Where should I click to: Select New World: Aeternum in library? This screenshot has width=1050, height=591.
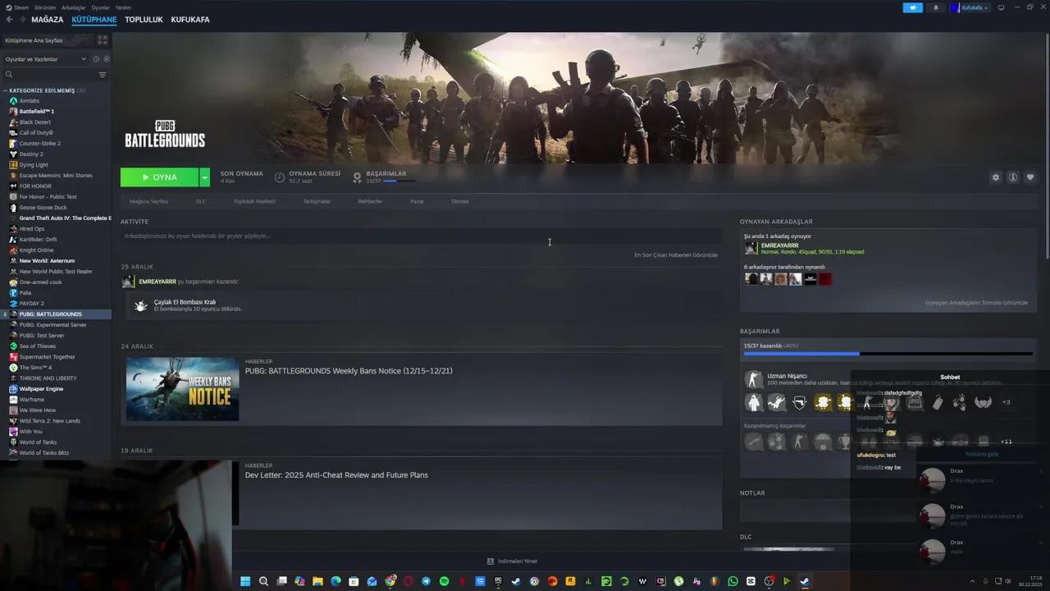(x=47, y=261)
